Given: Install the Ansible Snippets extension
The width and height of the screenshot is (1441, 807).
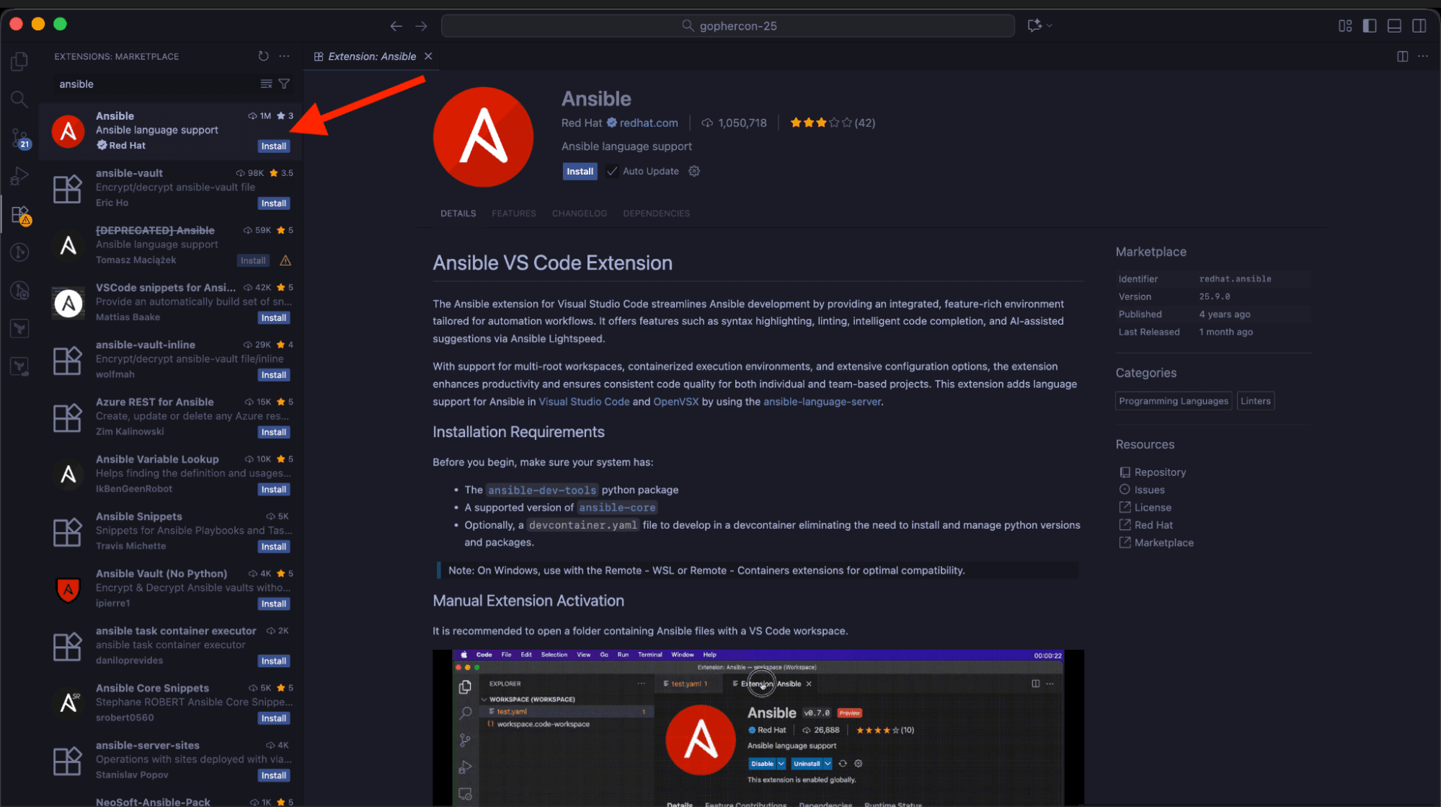Looking at the screenshot, I should 274,547.
